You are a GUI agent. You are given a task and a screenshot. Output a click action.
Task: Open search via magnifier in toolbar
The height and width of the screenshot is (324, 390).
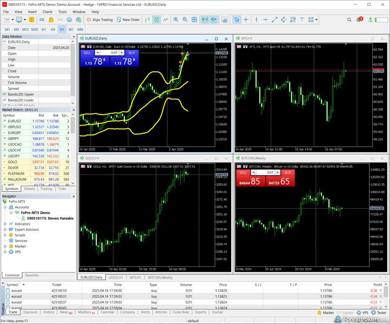pos(349,19)
